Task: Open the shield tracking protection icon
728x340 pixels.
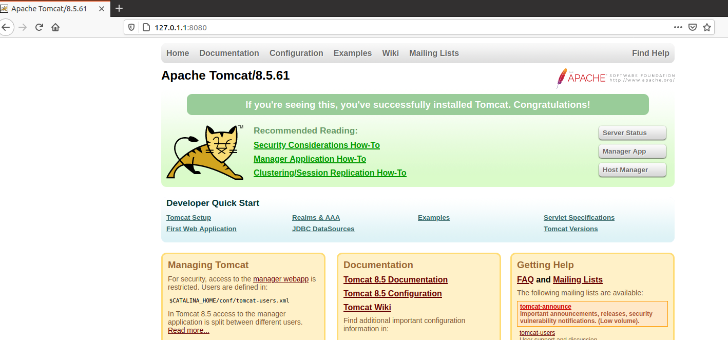Action: pyautogui.click(x=131, y=27)
